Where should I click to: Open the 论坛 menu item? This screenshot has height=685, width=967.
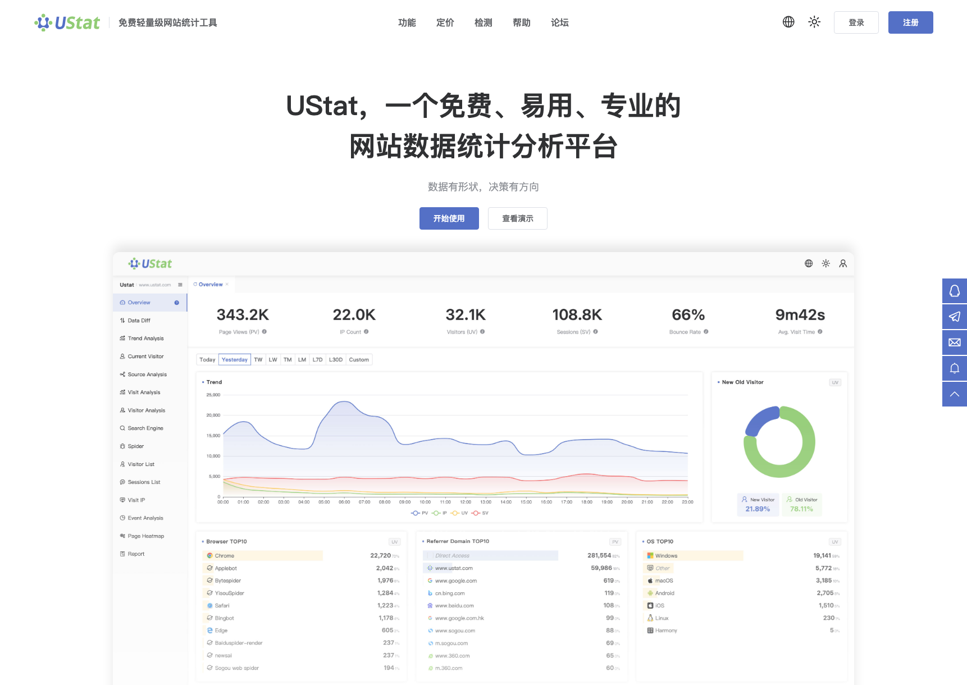pos(560,22)
